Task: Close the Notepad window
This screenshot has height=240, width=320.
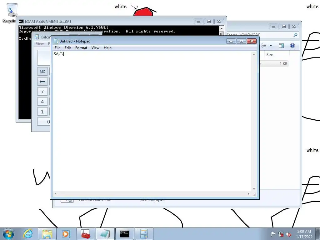Action: (x=252, y=41)
